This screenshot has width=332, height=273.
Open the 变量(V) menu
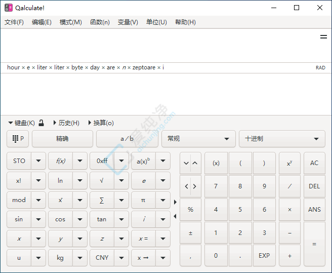(128, 22)
